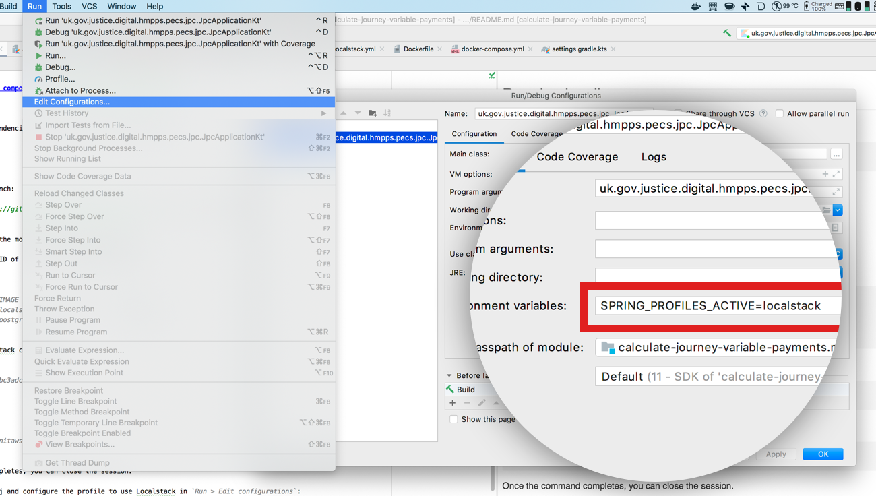Open the Build menu in the menu bar
876x496 pixels.
coord(9,6)
